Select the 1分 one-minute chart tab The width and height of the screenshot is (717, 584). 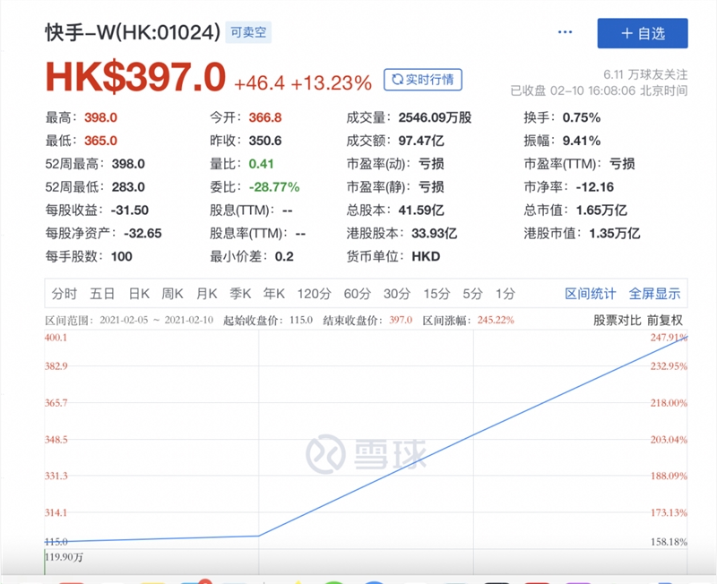[x=503, y=294]
